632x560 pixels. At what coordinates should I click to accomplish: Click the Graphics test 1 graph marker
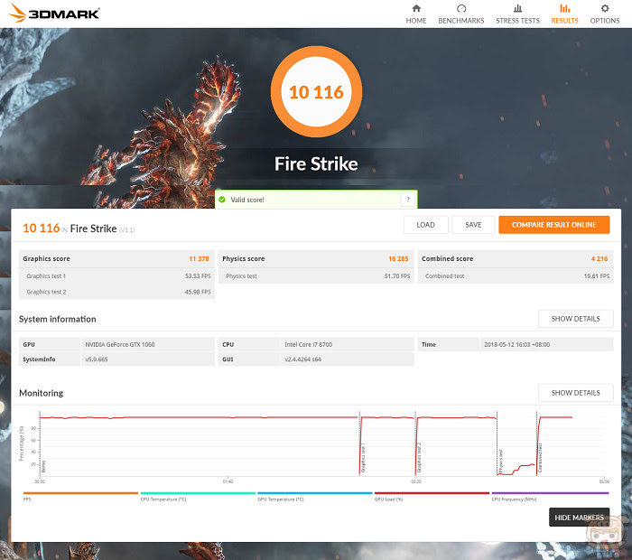[x=363, y=459]
